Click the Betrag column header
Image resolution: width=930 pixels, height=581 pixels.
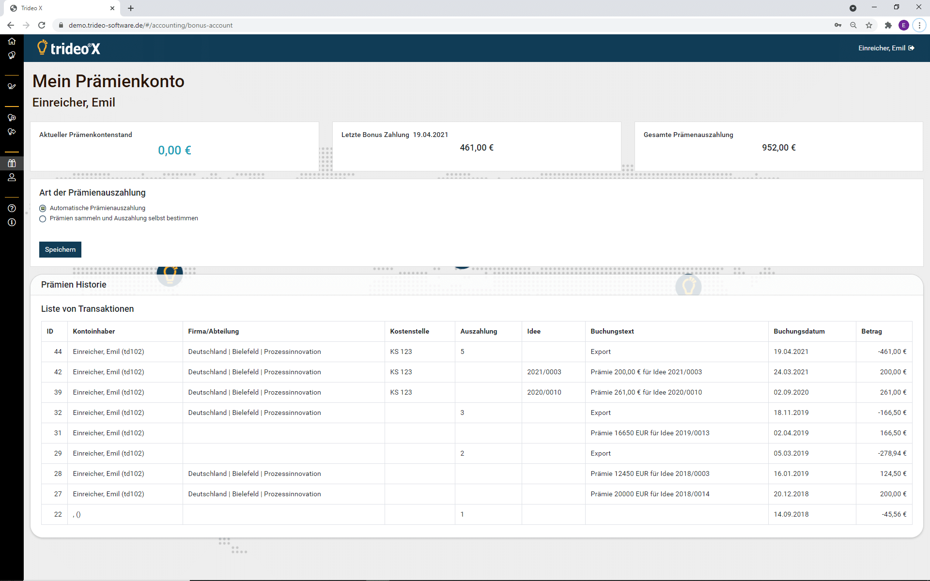pyautogui.click(x=871, y=331)
